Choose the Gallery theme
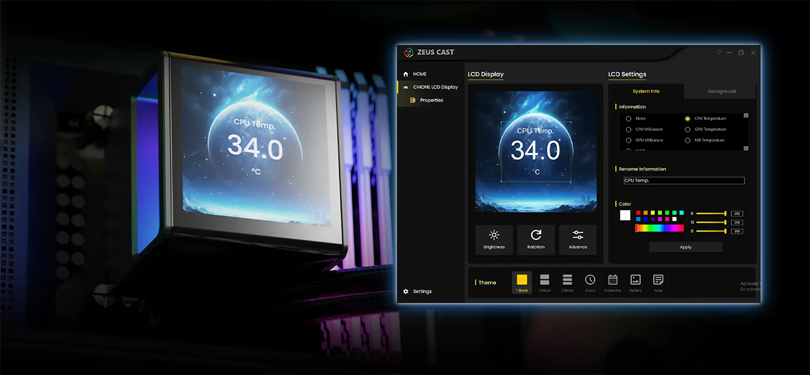The width and height of the screenshot is (810, 375). [636, 282]
